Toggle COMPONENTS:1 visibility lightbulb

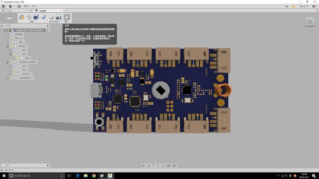pyautogui.click(x=11, y=78)
